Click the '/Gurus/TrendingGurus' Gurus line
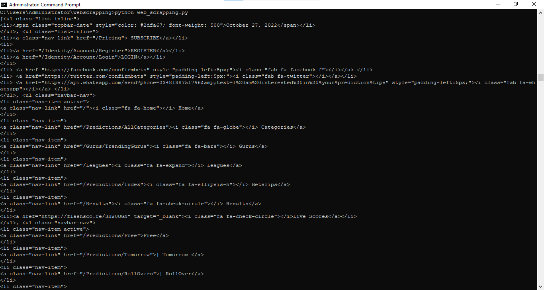The image size is (544, 290). (134, 146)
